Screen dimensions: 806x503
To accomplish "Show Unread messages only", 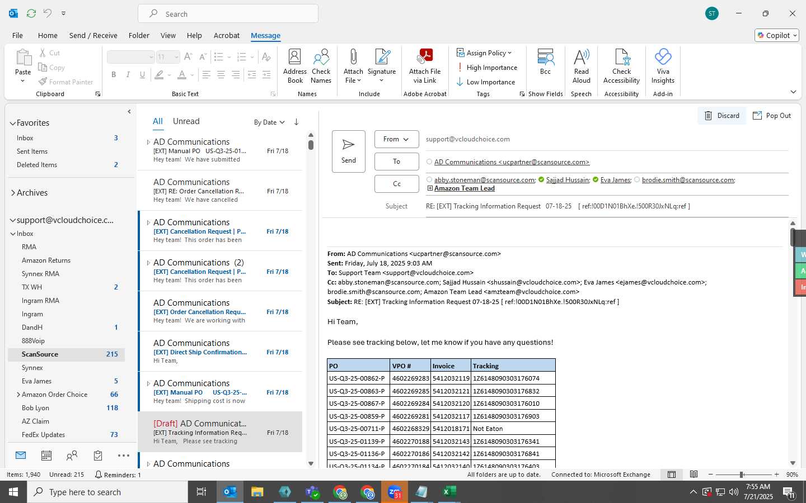I will [x=186, y=121].
